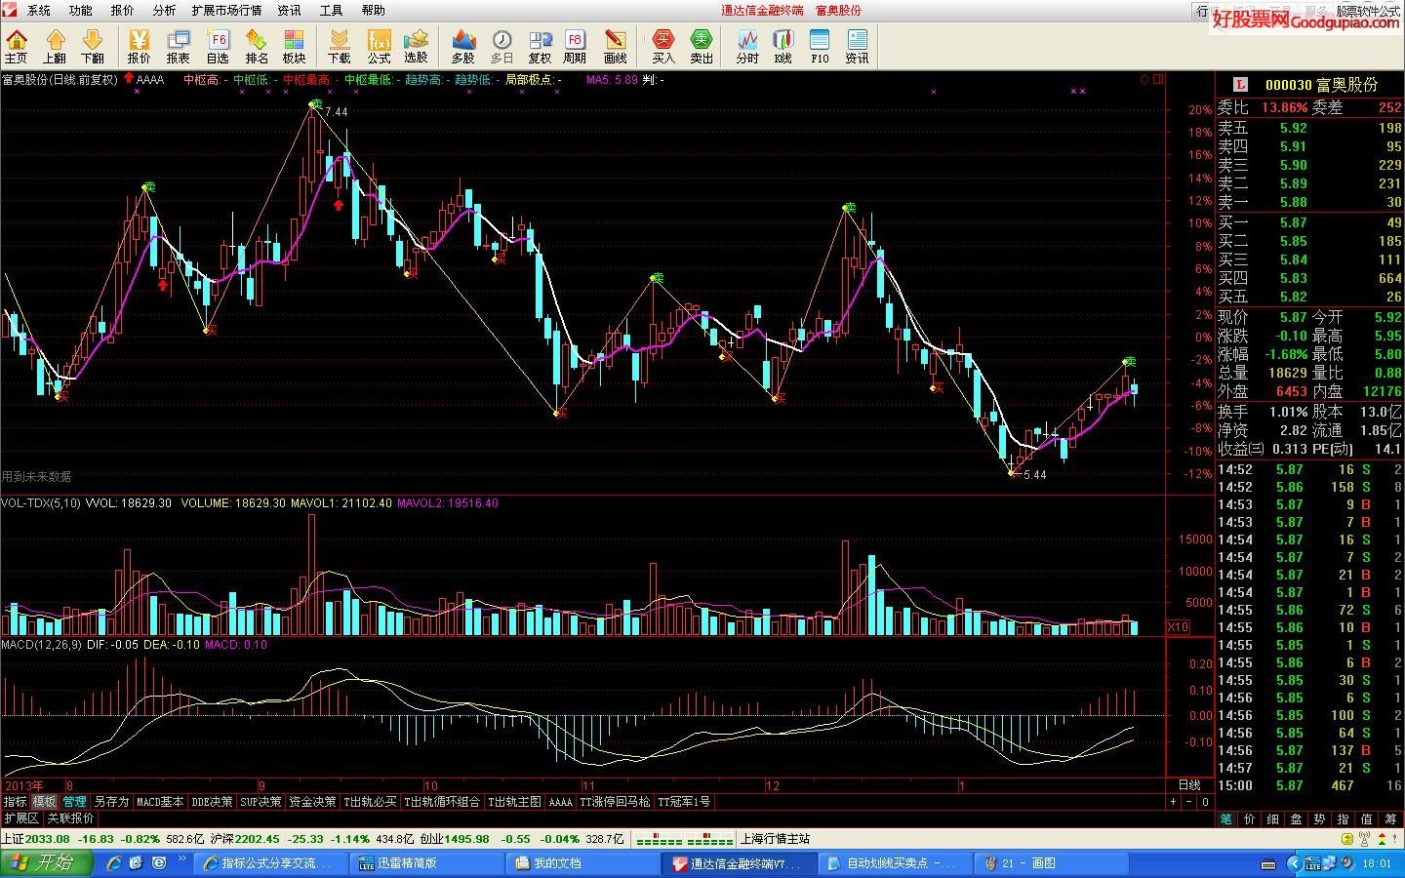Select the 势 trend tab
1405x878 pixels.
(x=1320, y=819)
